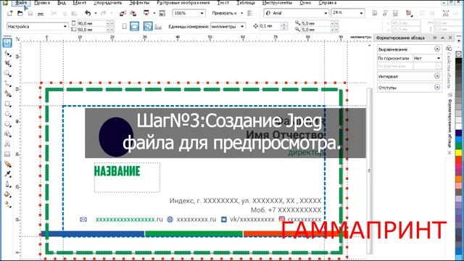Select the Rectangle tool
This screenshot has width=464, height=261.
pos(8,104)
